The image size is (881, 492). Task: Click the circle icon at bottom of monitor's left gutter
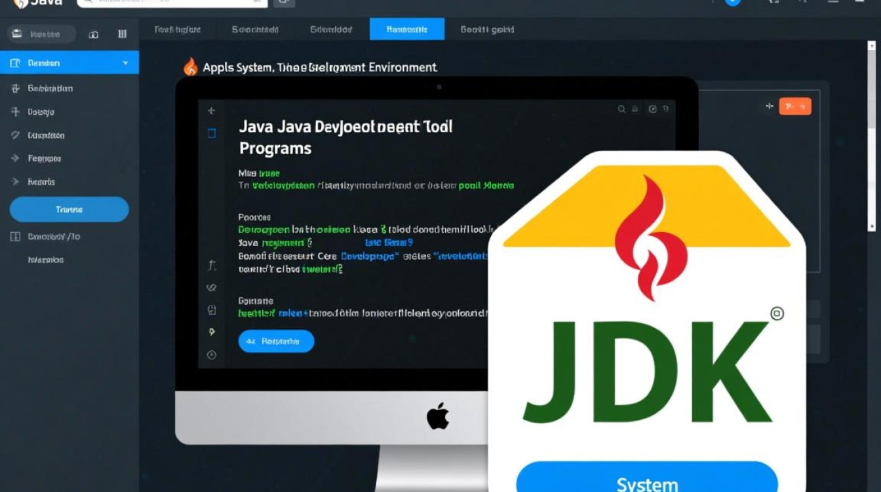pyautogui.click(x=211, y=355)
